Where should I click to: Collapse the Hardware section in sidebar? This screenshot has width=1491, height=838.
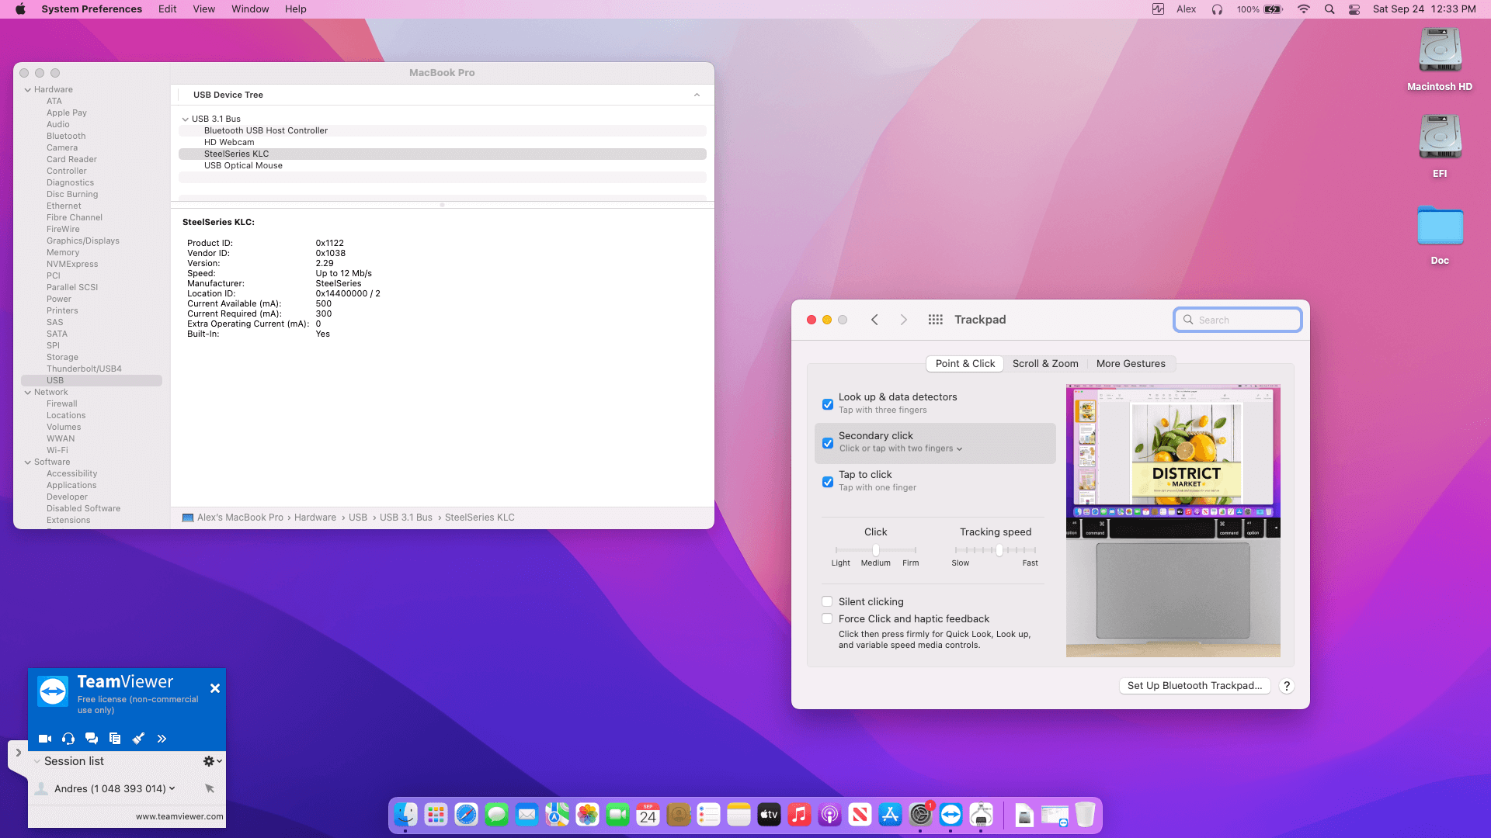tap(28, 90)
